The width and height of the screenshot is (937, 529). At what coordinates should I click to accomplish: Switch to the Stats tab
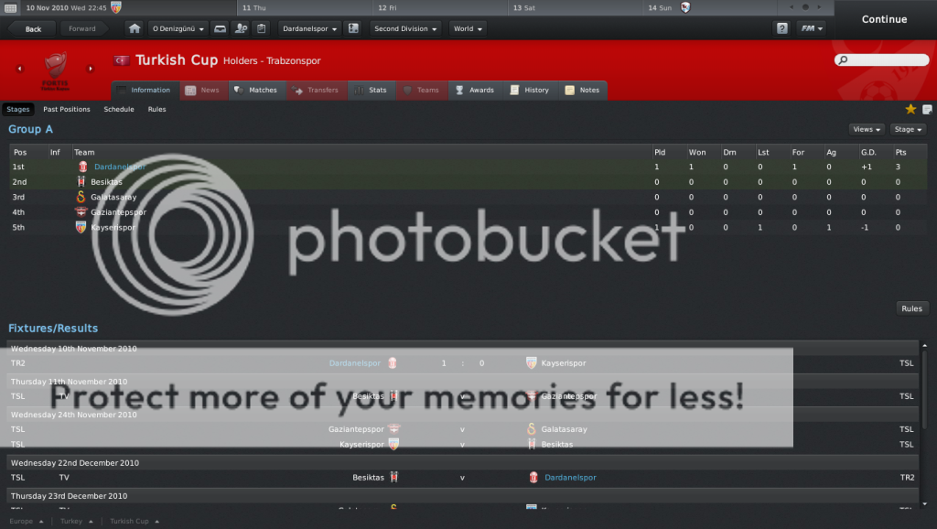(372, 91)
